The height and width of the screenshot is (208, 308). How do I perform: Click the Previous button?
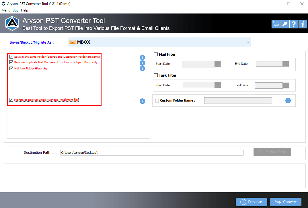[252, 202]
